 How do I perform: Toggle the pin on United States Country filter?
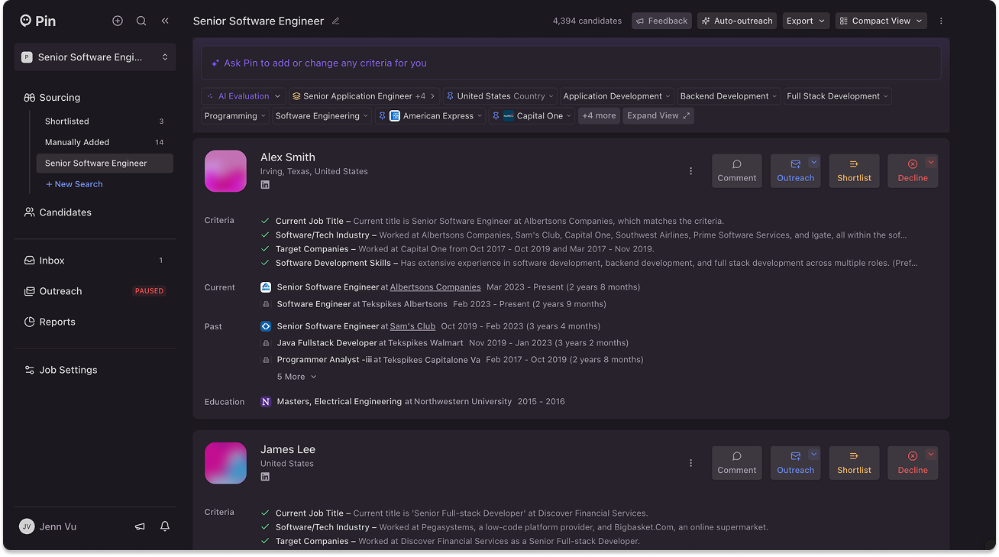(450, 96)
